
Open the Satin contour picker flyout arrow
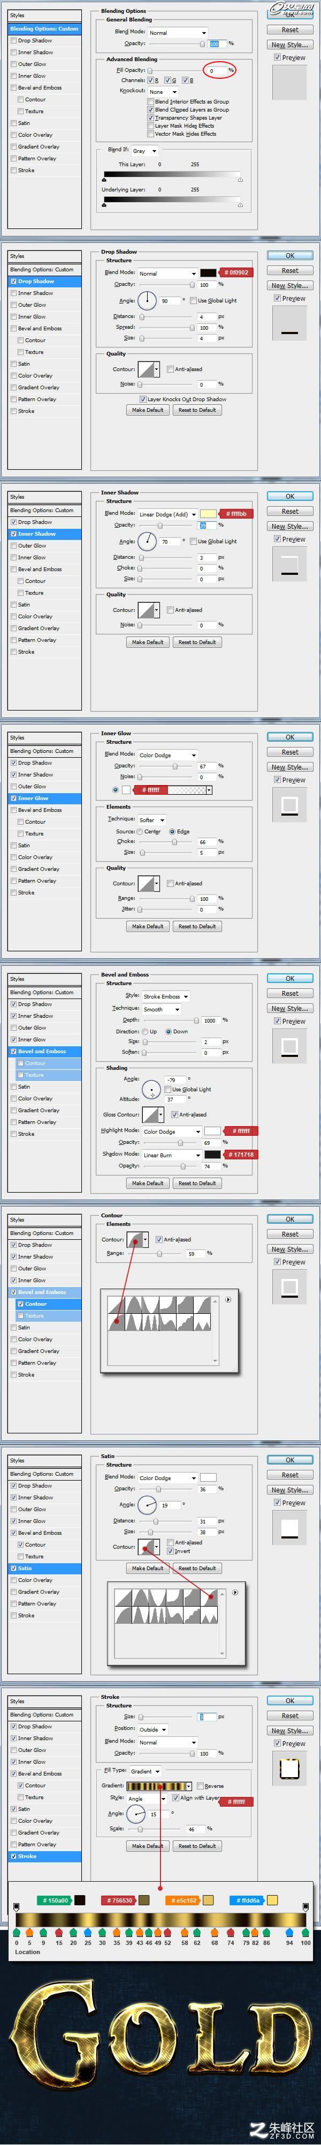[234, 1592]
